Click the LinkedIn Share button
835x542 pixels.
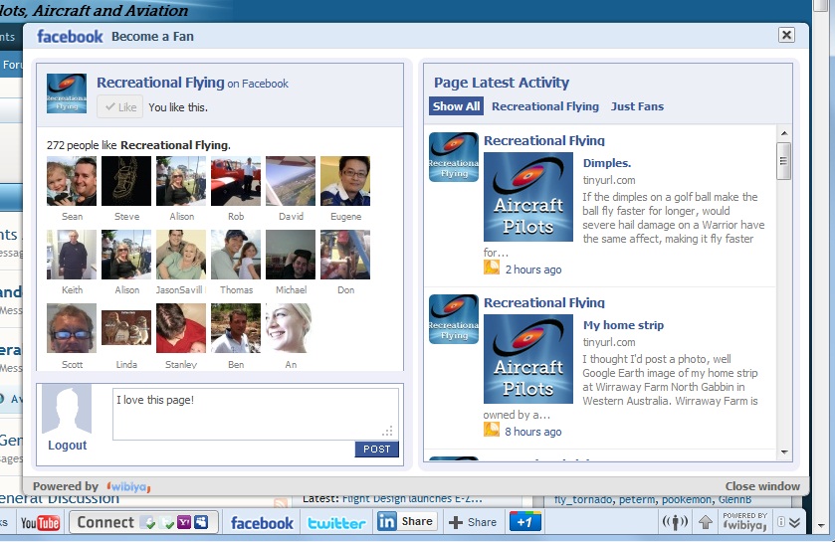tap(406, 521)
